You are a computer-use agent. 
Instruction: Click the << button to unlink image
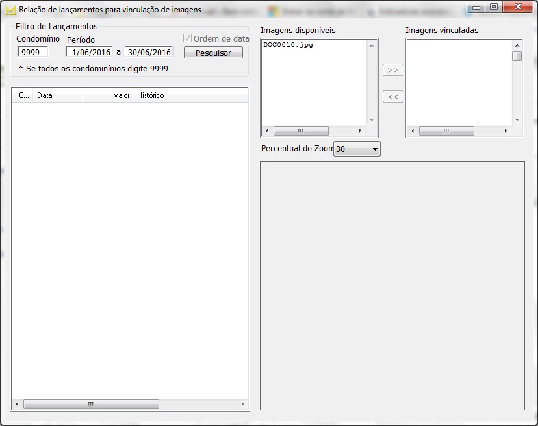[x=392, y=97]
